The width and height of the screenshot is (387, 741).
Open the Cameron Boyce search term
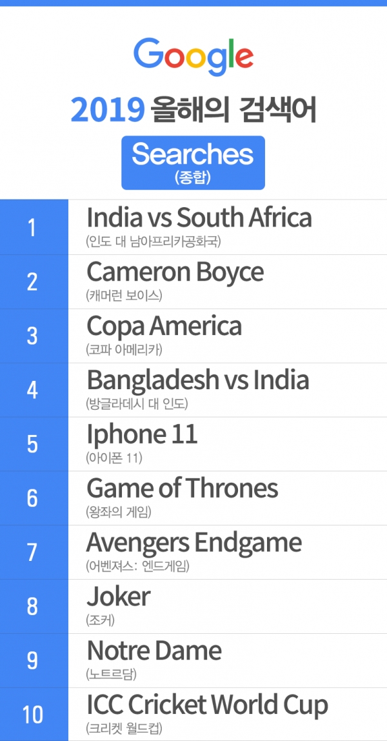pos(175,272)
